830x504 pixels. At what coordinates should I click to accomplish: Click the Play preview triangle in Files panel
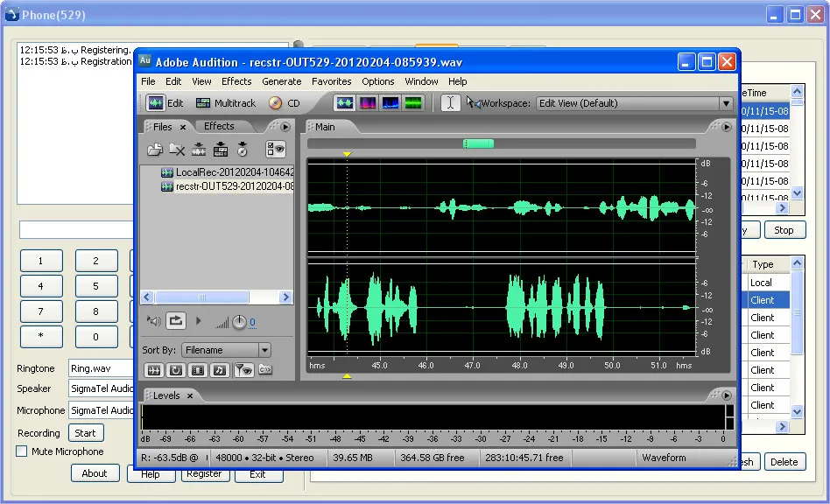199,320
